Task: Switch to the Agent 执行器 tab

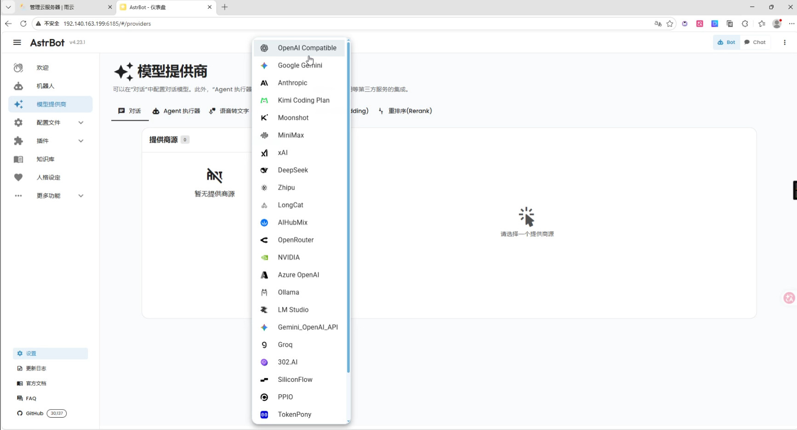Action: 176,111
